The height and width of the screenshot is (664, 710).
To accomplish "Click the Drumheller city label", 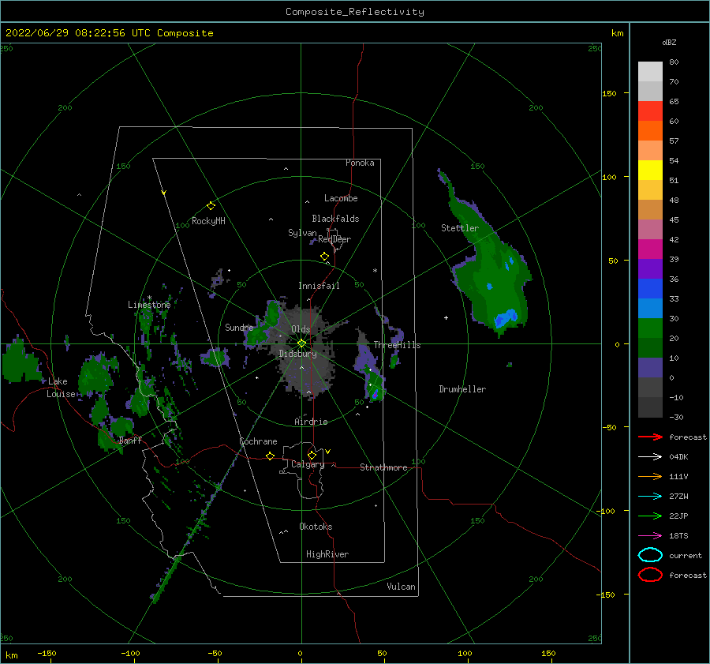I will coord(462,389).
